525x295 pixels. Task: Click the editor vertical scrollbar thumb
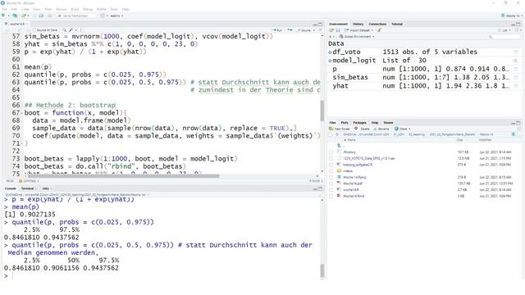(x=322, y=111)
